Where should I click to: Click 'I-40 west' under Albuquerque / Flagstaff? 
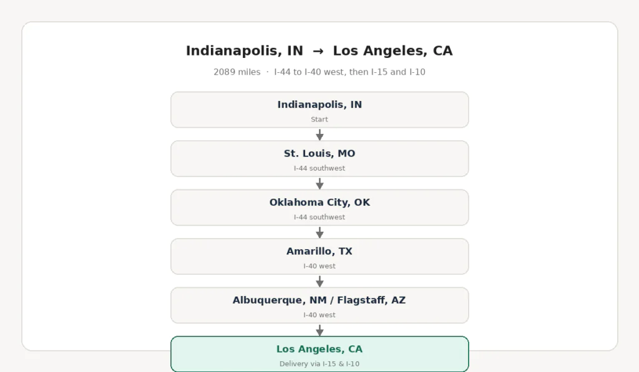[319, 315]
